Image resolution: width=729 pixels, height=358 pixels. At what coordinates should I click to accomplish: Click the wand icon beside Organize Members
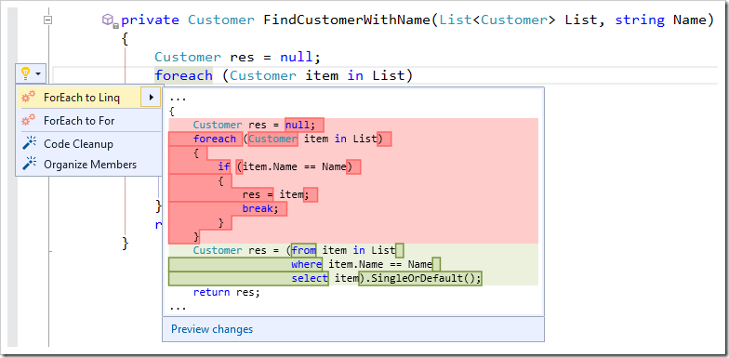pyautogui.click(x=30, y=164)
